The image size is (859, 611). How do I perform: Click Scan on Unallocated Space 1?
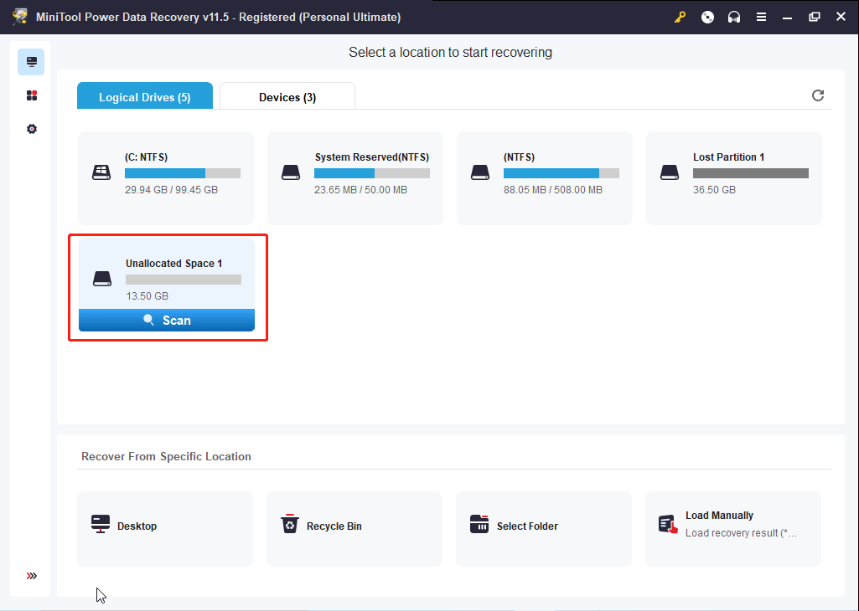tap(167, 320)
